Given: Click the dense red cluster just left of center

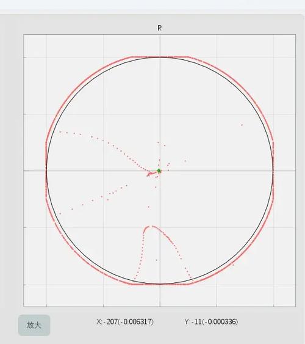Looking at the screenshot, I should [x=151, y=174].
